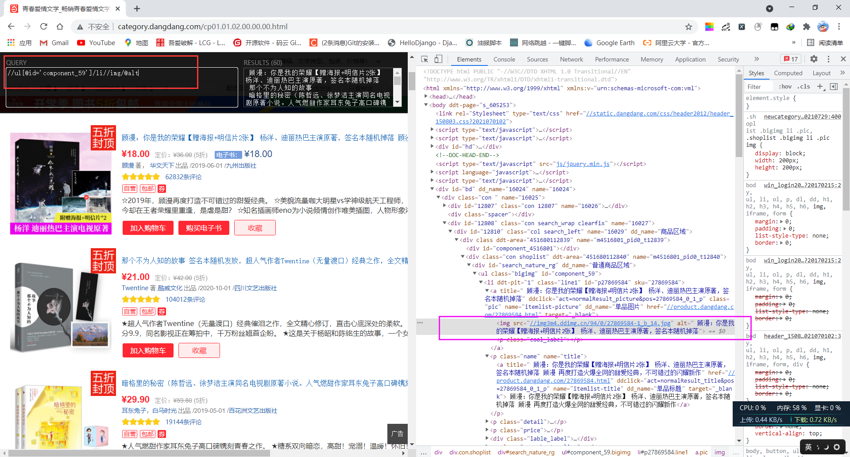850x457 pixels.
Task: Open the DevTools customize menu
Action: click(829, 59)
